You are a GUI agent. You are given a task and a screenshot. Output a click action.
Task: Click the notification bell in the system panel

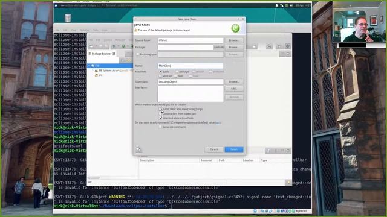point(277,5)
